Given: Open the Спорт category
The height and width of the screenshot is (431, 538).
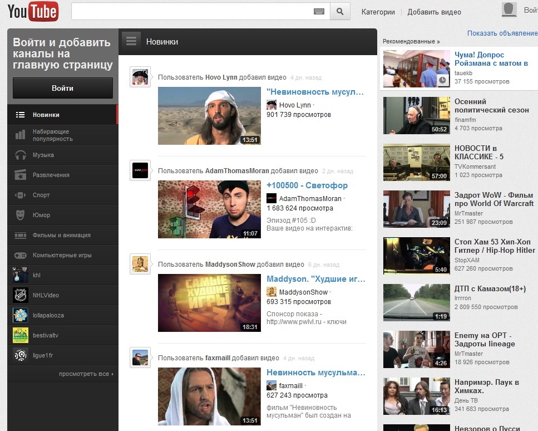Looking at the screenshot, I should 63,195.
